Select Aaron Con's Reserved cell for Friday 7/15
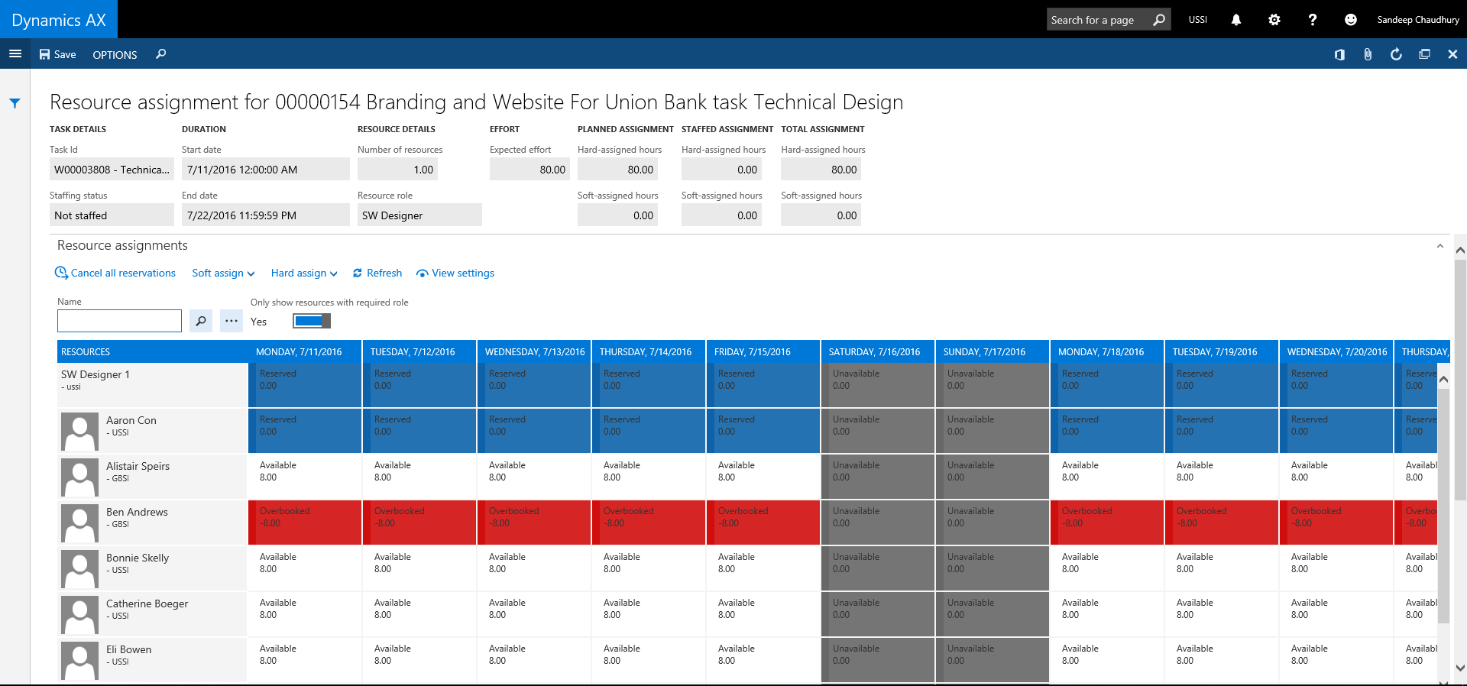The height and width of the screenshot is (686, 1467). [763, 431]
